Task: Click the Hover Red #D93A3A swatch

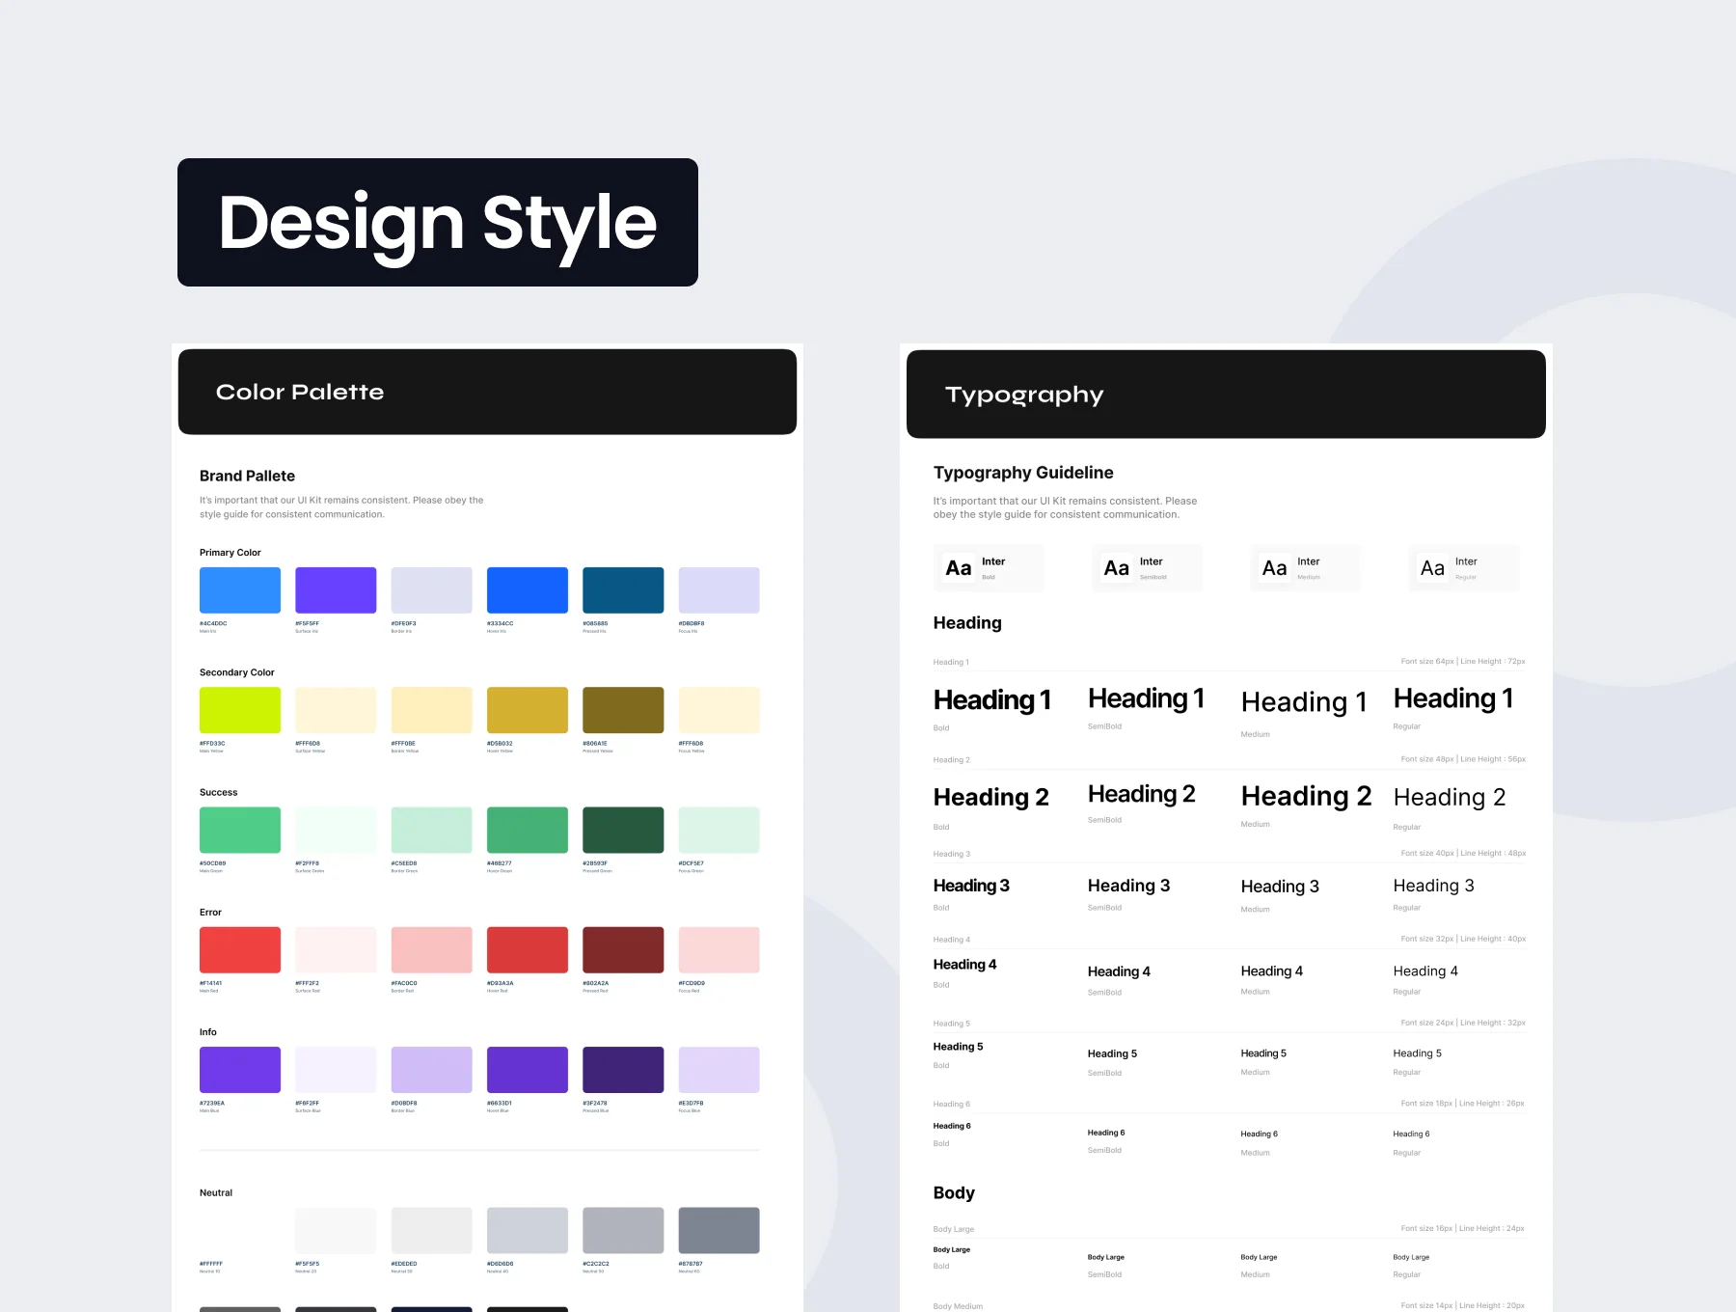Action: click(528, 950)
